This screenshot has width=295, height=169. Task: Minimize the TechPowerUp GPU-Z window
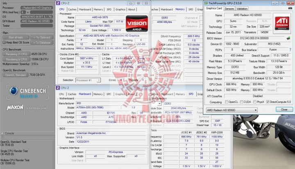275,3
